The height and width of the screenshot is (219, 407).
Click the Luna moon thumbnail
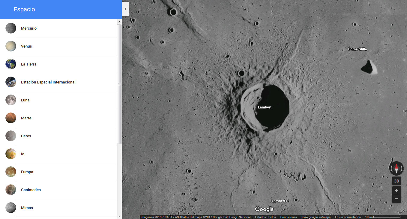click(11, 100)
